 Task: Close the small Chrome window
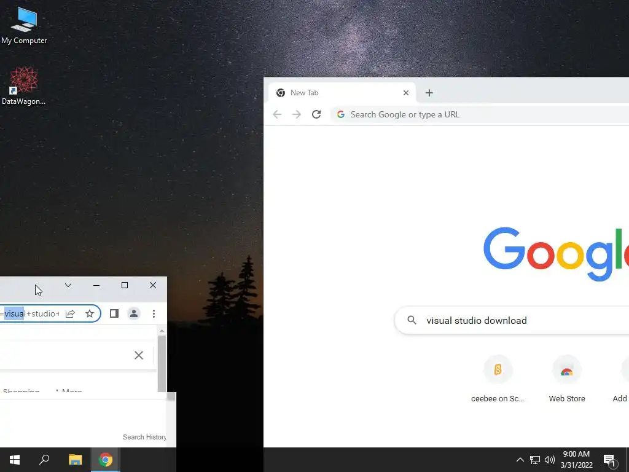tap(153, 285)
